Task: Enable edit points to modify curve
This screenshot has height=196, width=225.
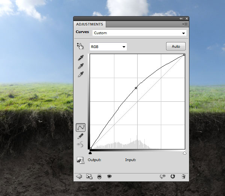Action: pos(81,127)
